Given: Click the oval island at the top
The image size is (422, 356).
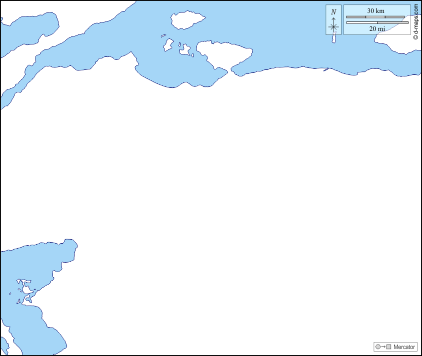Looking at the screenshot, I should (187, 20).
